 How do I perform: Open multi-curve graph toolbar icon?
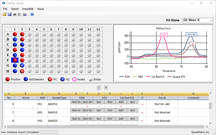25,14
